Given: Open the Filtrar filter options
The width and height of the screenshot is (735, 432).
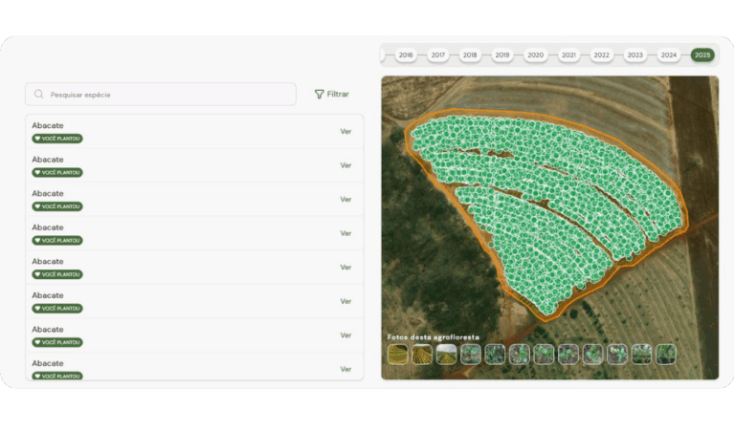Looking at the screenshot, I should (332, 95).
